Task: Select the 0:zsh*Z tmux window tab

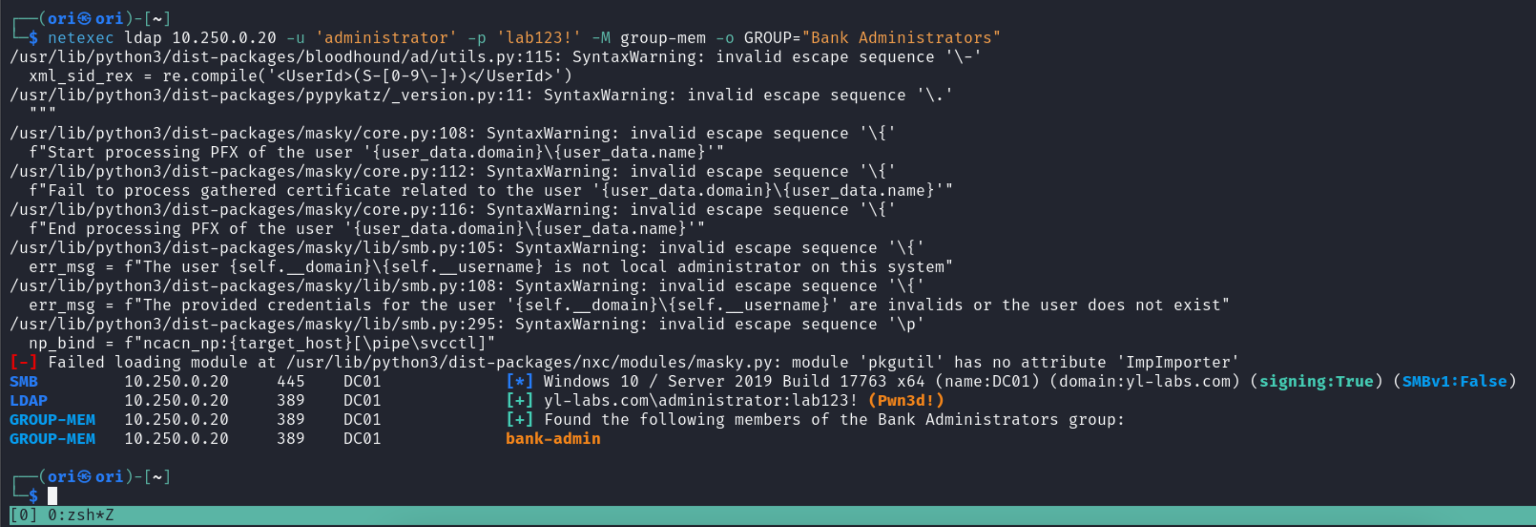Action: click(81, 515)
